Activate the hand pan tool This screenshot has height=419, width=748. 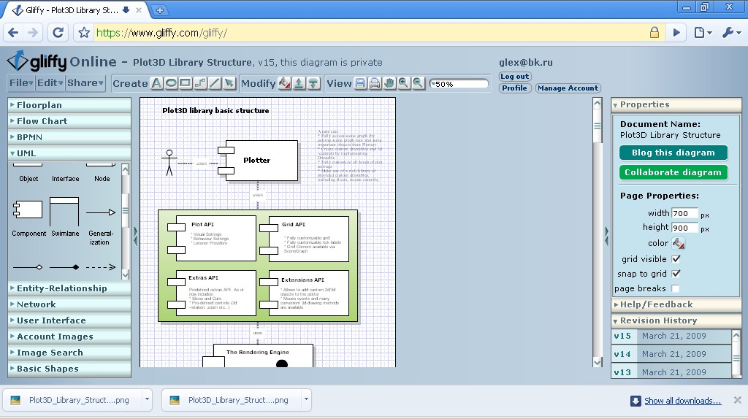tap(389, 83)
